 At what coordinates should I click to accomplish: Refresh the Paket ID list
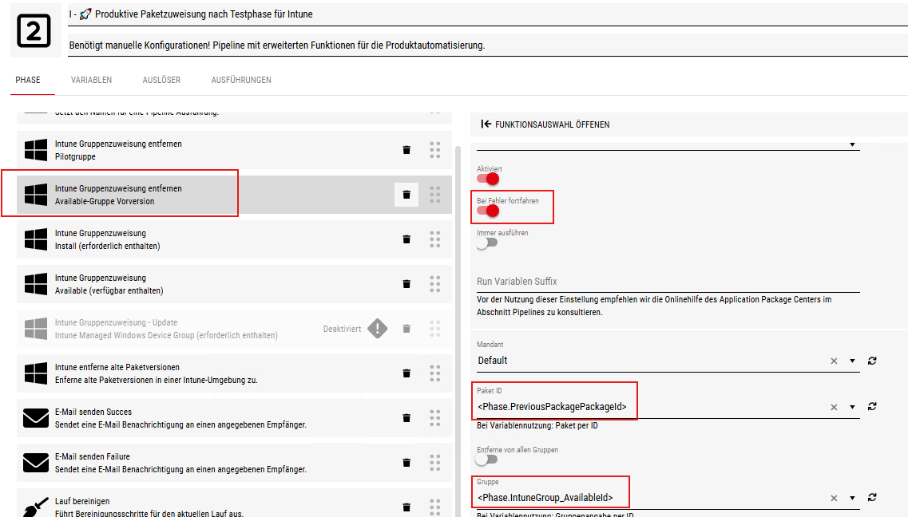(872, 407)
